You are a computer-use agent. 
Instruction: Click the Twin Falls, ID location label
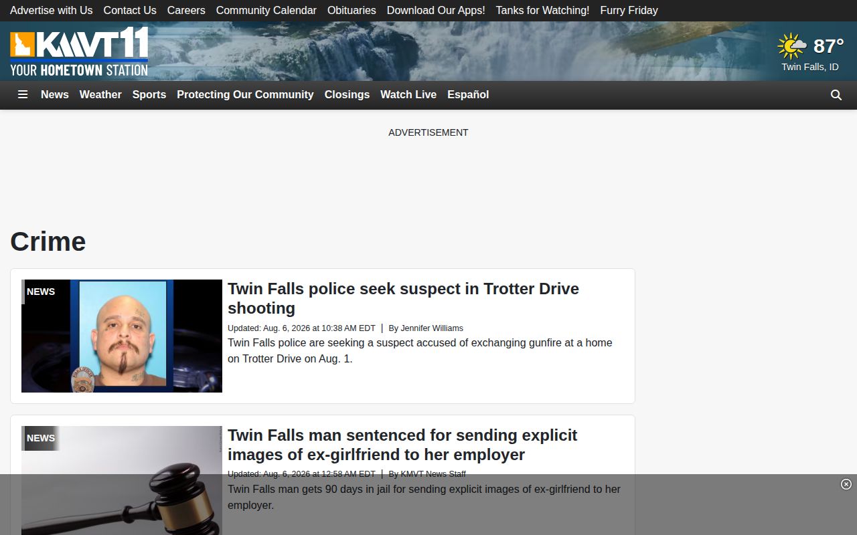pos(810,67)
